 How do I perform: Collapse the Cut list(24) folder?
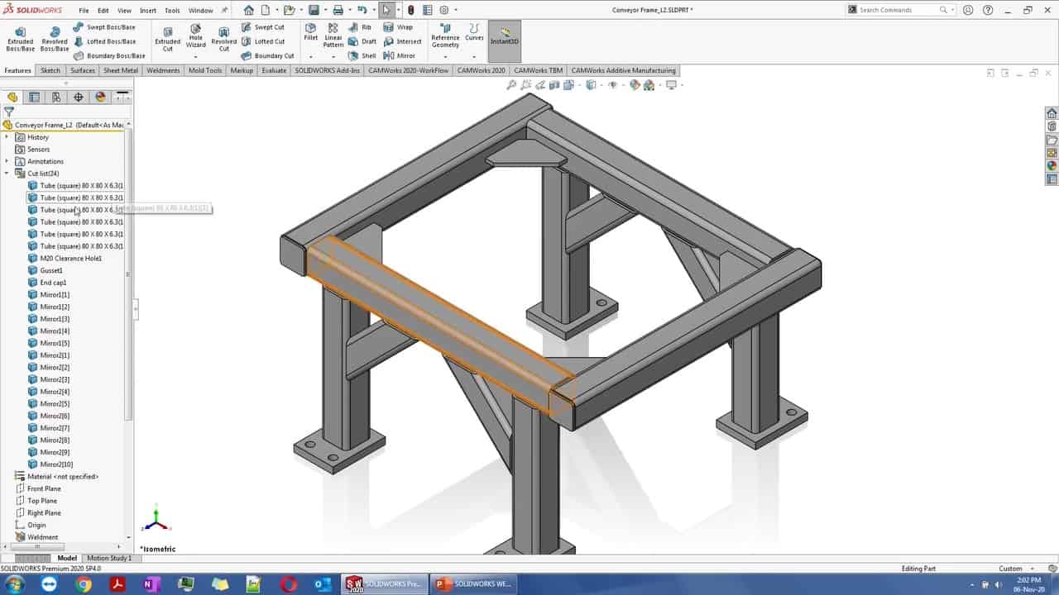coord(7,174)
